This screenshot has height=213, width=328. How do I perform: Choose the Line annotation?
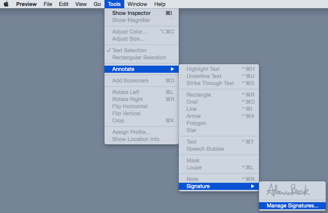tap(219, 109)
